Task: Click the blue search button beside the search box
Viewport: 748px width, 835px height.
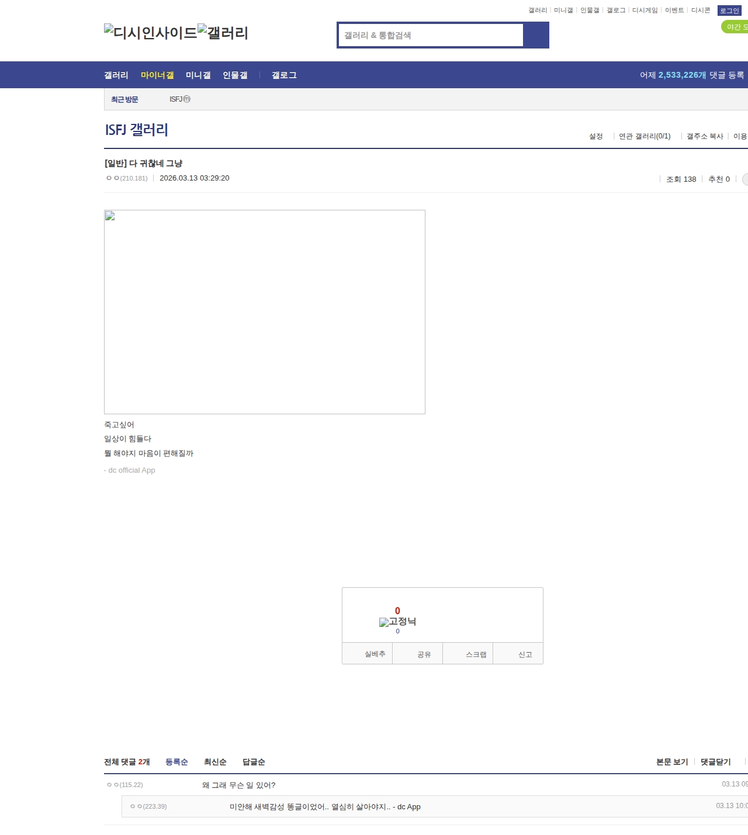Action: pos(536,35)
